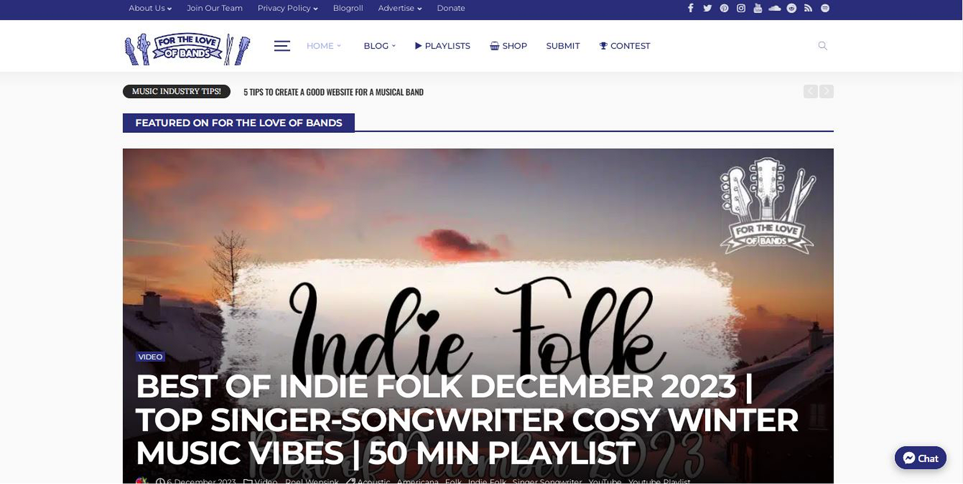
Task: Open the Instagram social icon
Action: [x=741, y=8]
